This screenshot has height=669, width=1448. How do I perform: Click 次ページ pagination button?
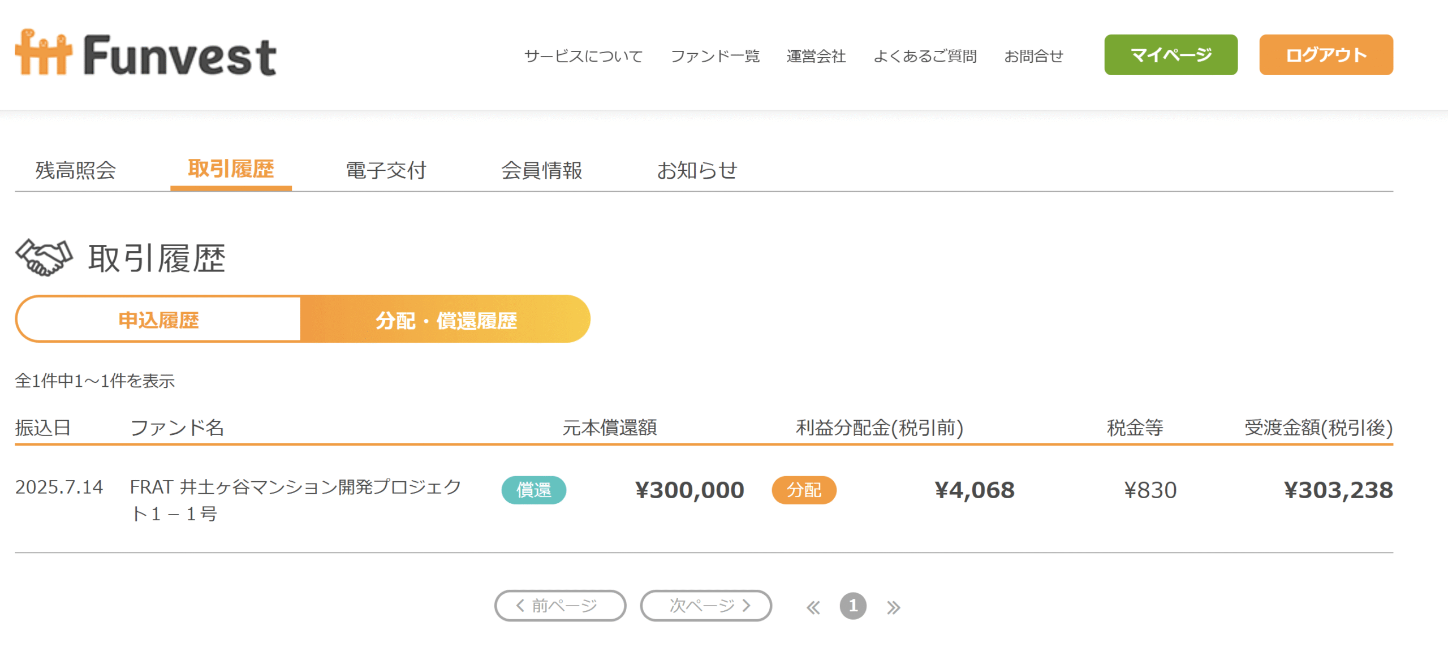[706, 606]
